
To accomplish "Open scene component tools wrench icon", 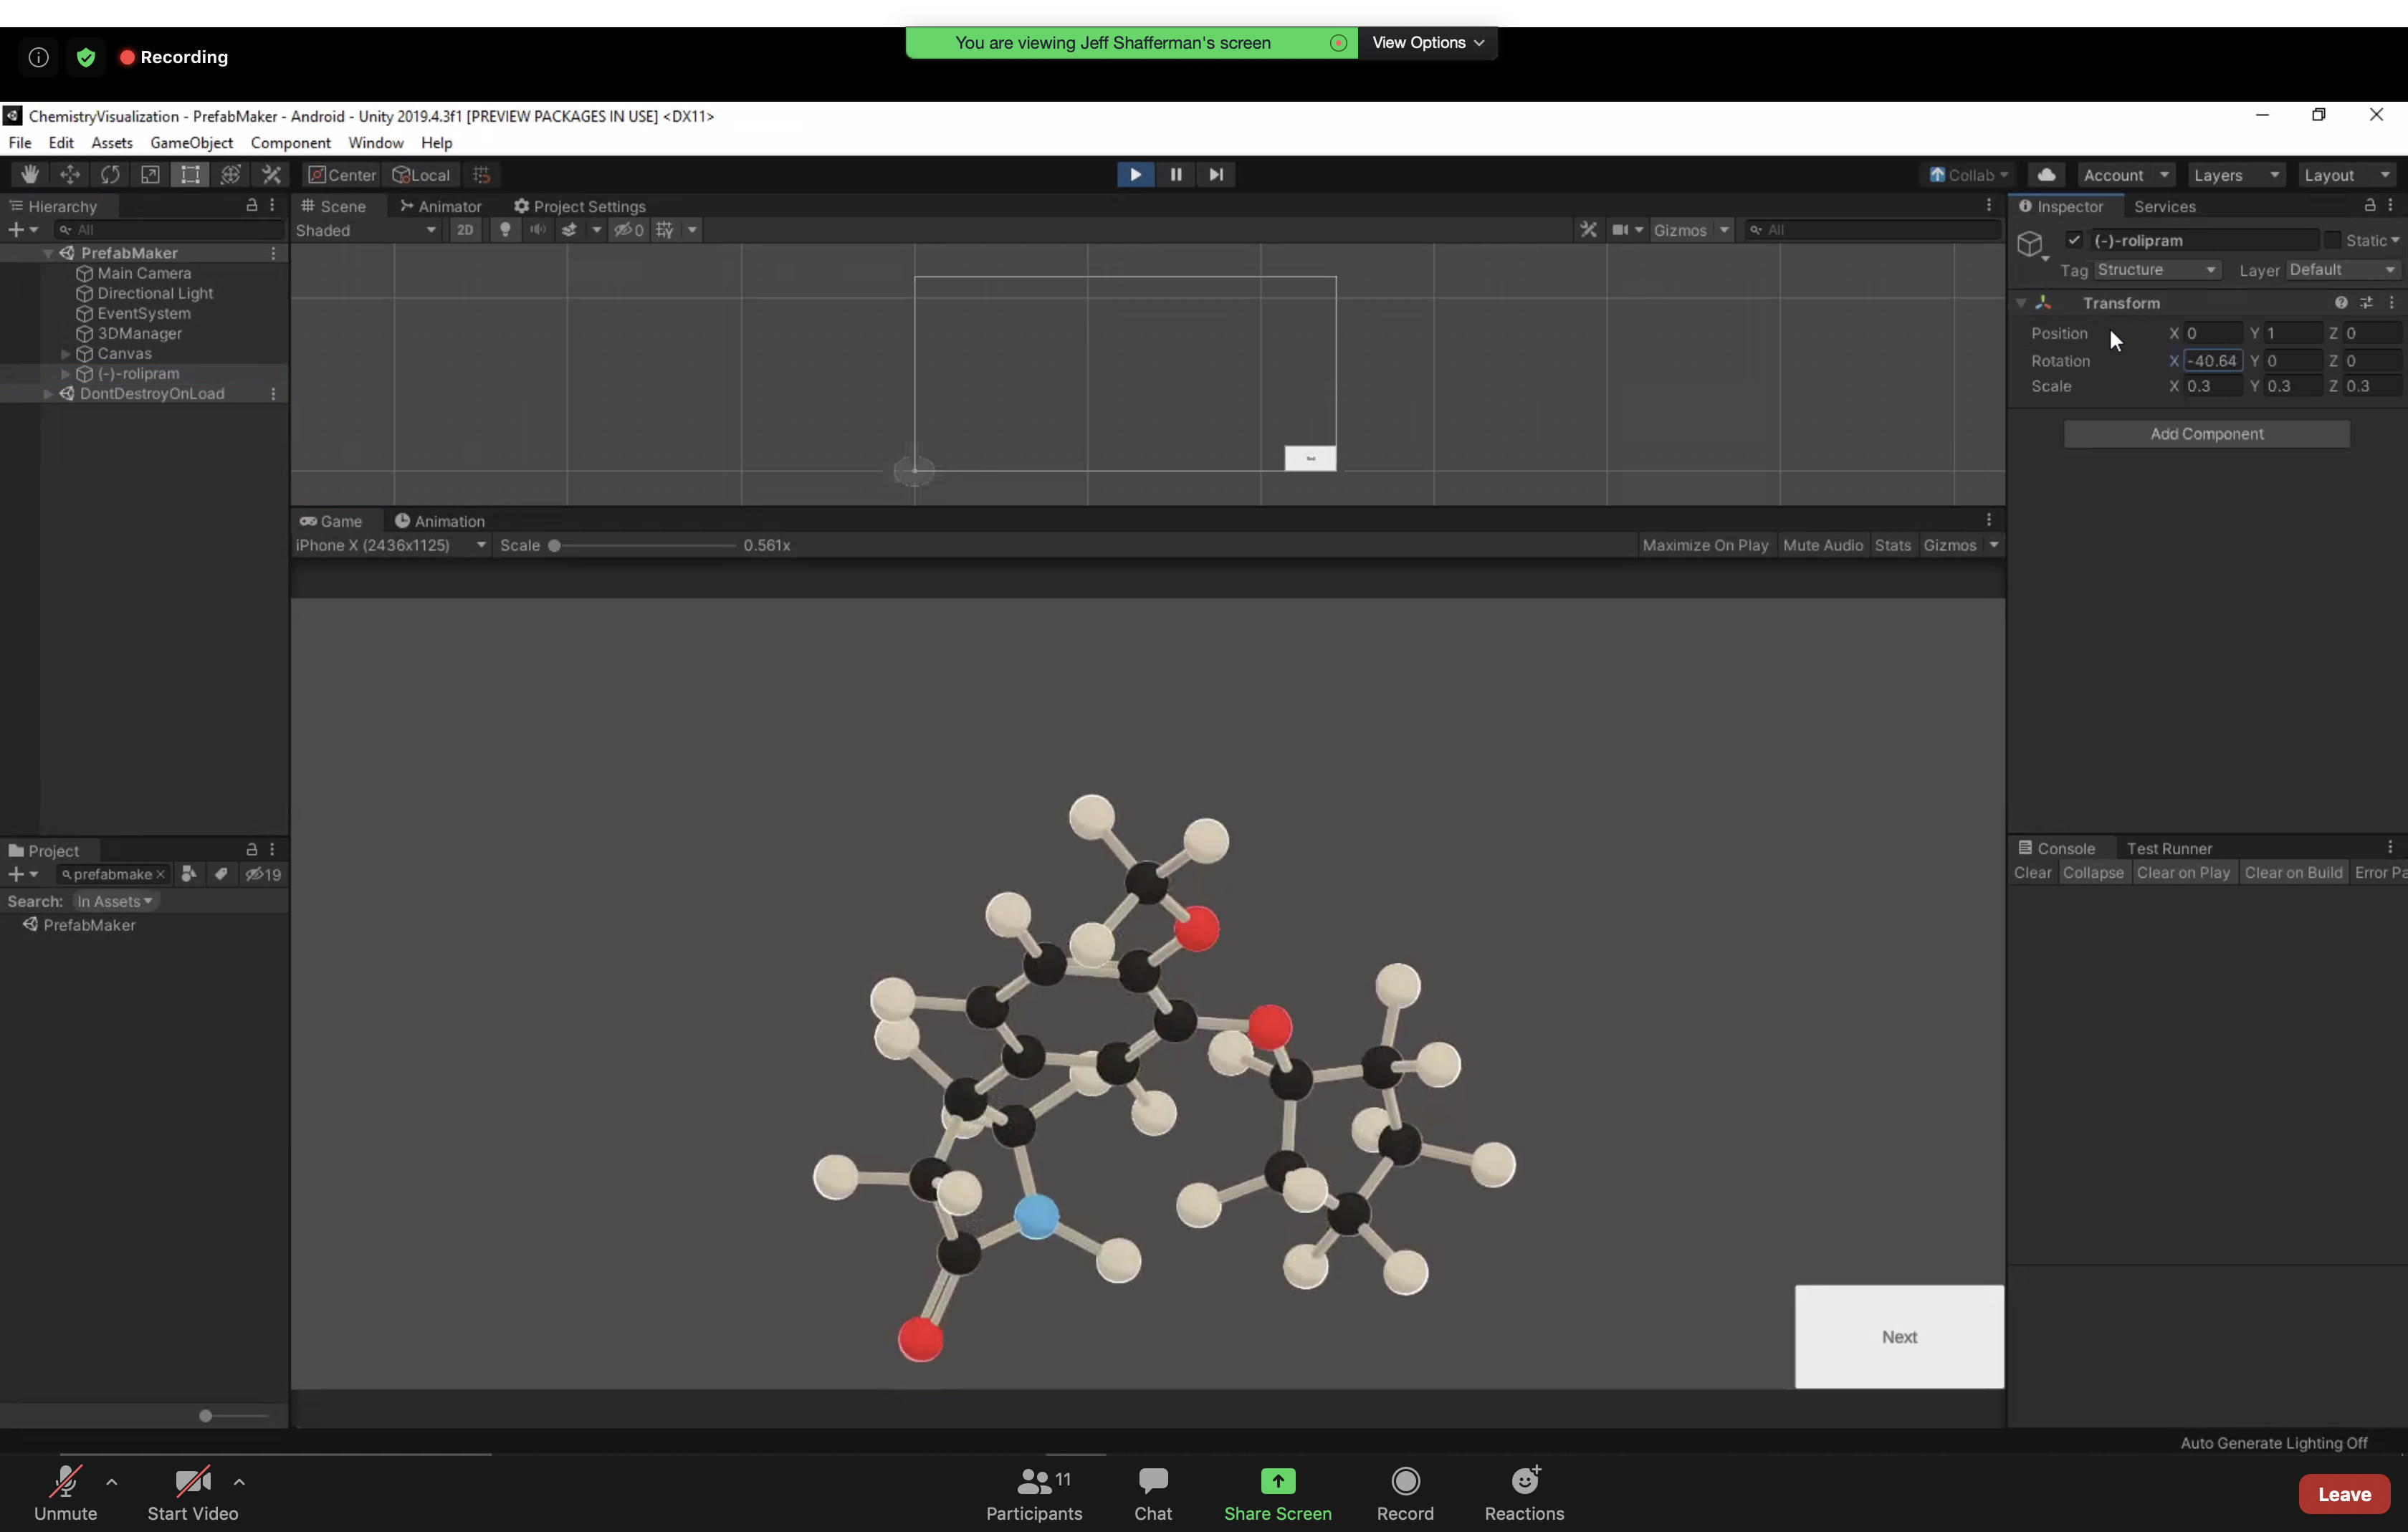I will click(1588, 230).
